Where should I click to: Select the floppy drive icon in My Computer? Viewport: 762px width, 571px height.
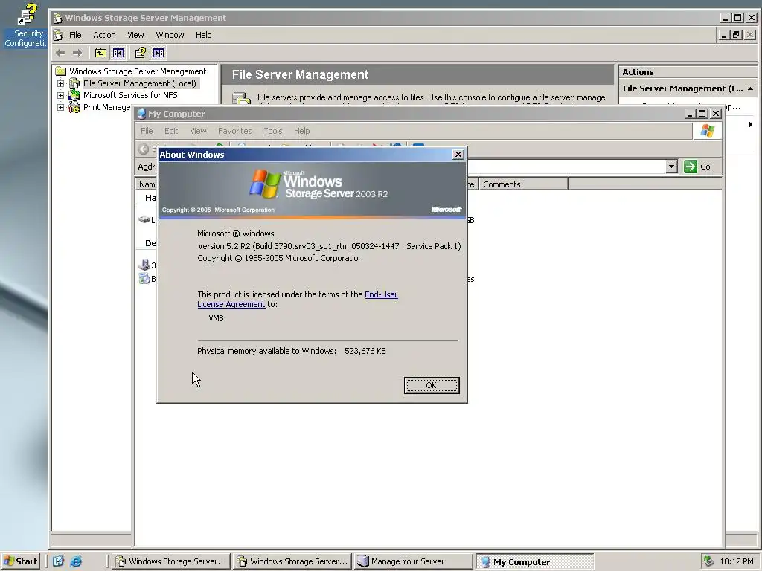point(144,265)
